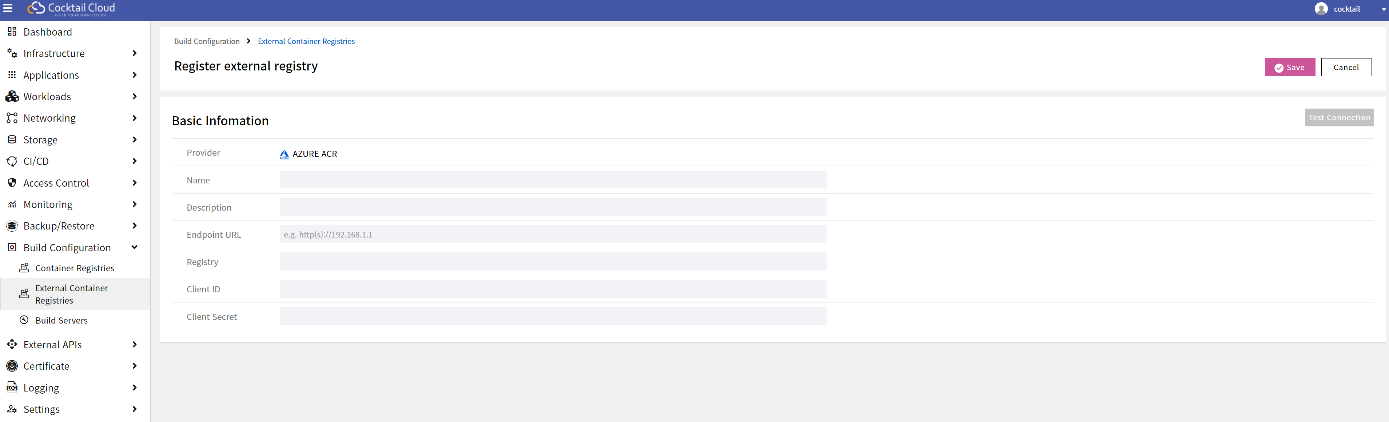Screen dimensions: 1389x422
Task: Open the cocktail user dropdown arrow
Action: (1383, 10)
